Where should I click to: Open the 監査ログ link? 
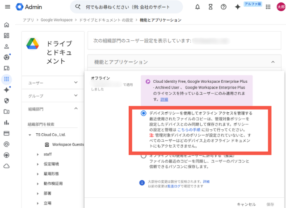tap(174, 186)
